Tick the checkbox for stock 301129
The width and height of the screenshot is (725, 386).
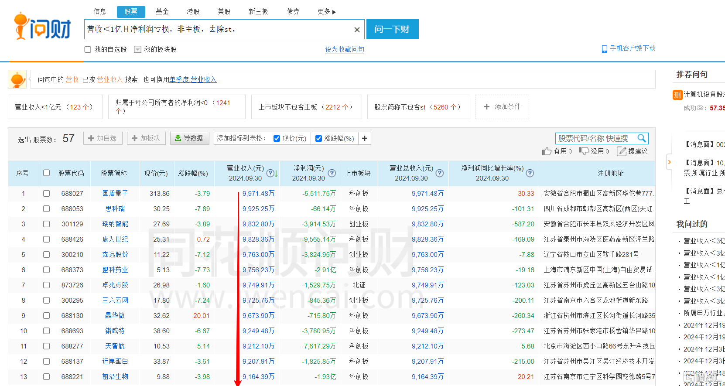tap(46, 224)
